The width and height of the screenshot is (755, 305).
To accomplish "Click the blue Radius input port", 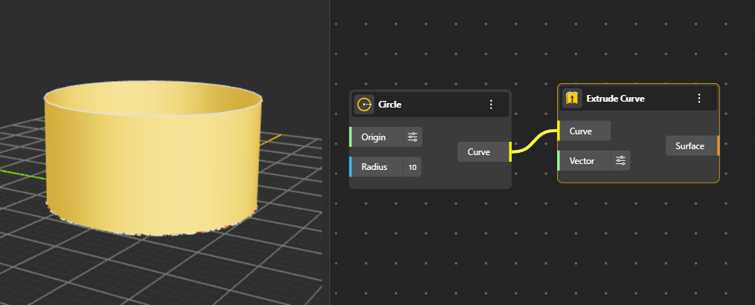I will 350,167.
